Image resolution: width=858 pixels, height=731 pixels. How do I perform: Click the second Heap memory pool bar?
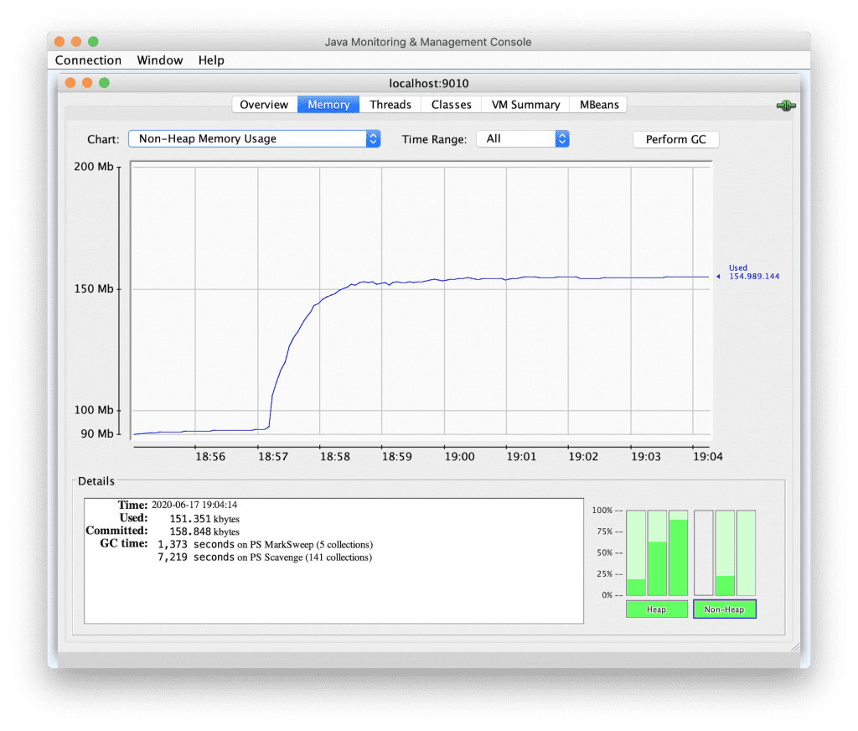click(657, 553)
